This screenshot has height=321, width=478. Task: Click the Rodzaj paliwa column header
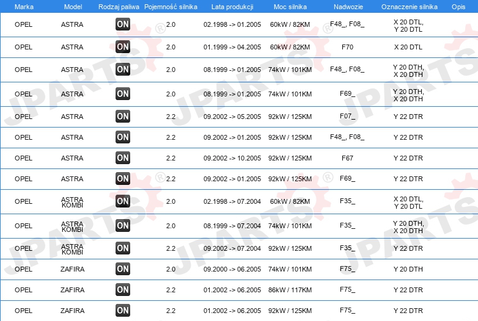pyautogui.click(x=119, y=7)
